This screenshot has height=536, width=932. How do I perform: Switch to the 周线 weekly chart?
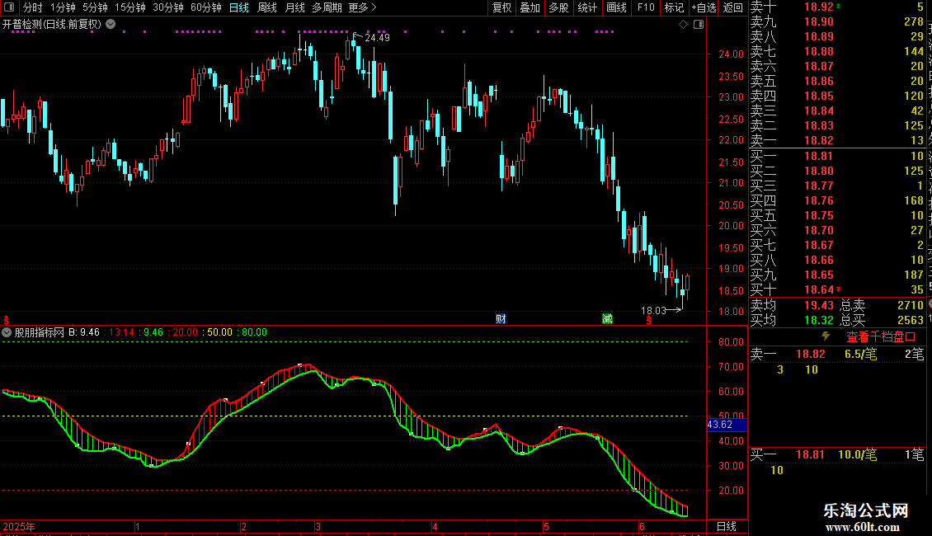tap(267, 7)
